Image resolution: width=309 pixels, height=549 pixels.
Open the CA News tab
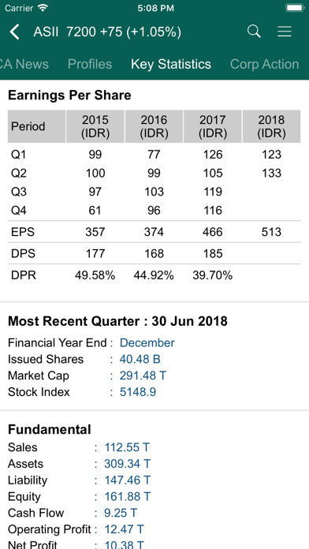(24, 64)
